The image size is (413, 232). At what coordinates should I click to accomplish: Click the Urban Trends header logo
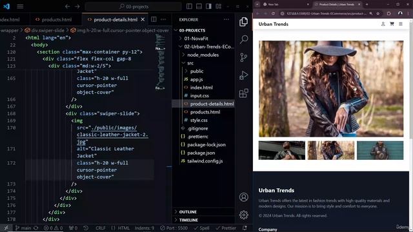click(x=274, y=24)
